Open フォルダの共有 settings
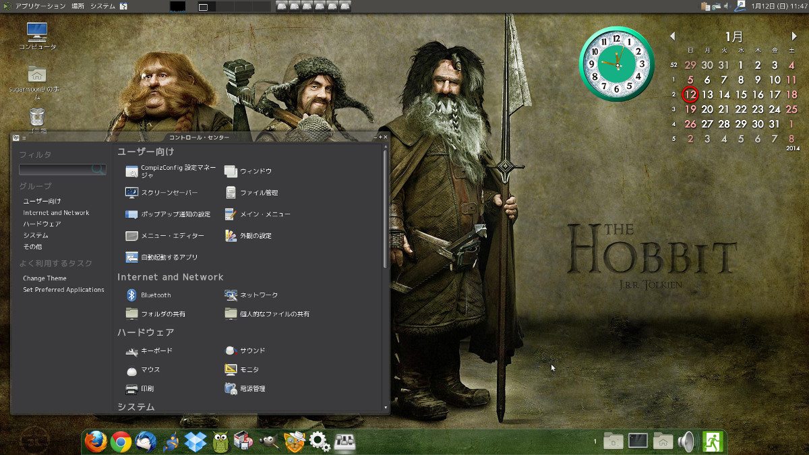 pyautogui.click(x=156, y=314)
